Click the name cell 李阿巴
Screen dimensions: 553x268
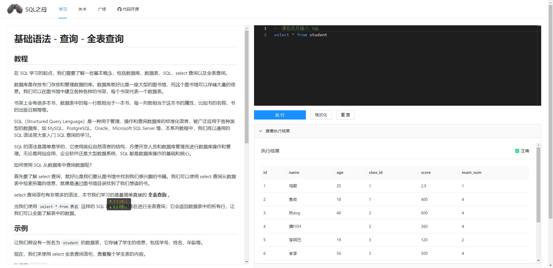coord(295,240)
